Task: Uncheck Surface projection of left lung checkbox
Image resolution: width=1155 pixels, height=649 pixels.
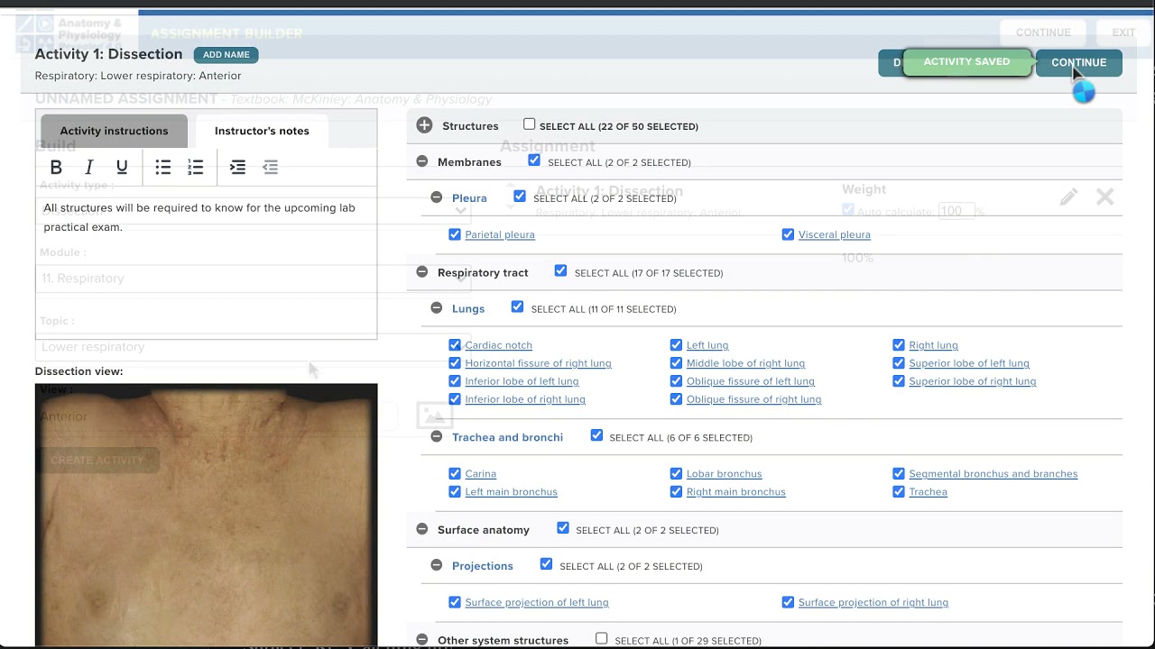Action: point(455,602)
